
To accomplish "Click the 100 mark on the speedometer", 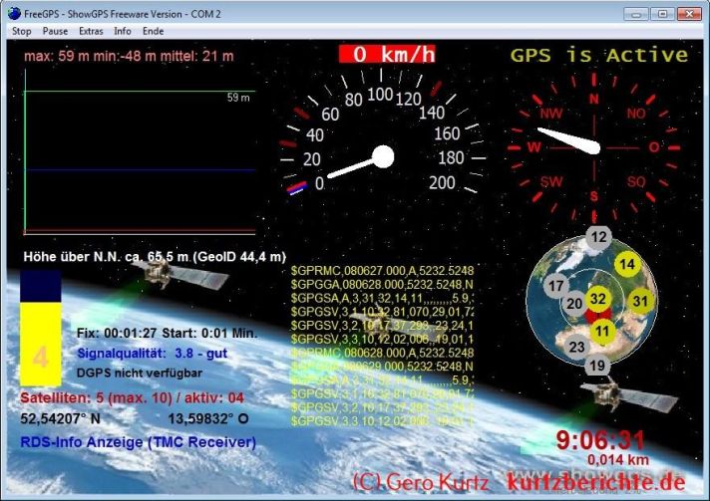I will point(380,95).
